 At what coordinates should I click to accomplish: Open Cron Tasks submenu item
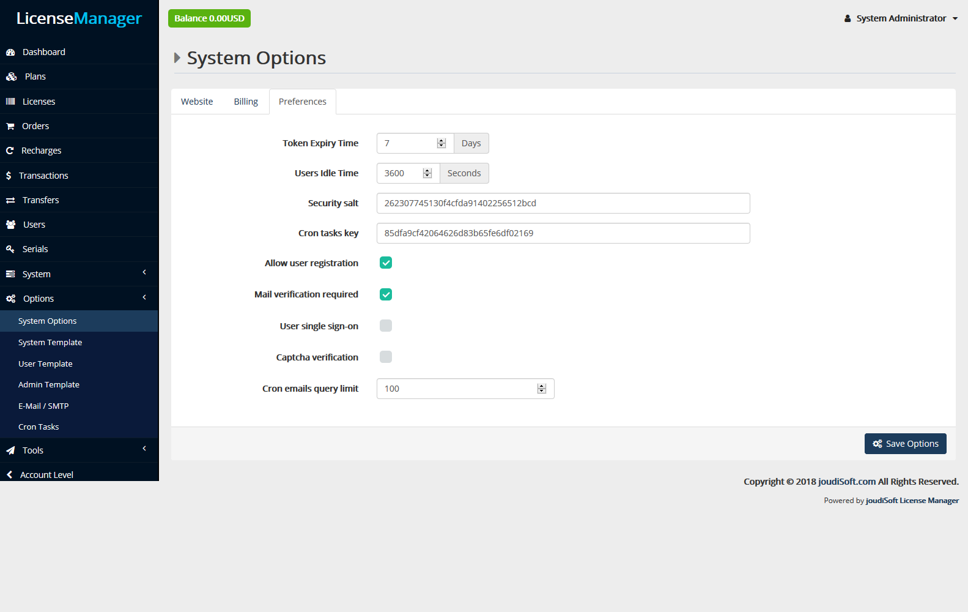[x=79, y=427]
